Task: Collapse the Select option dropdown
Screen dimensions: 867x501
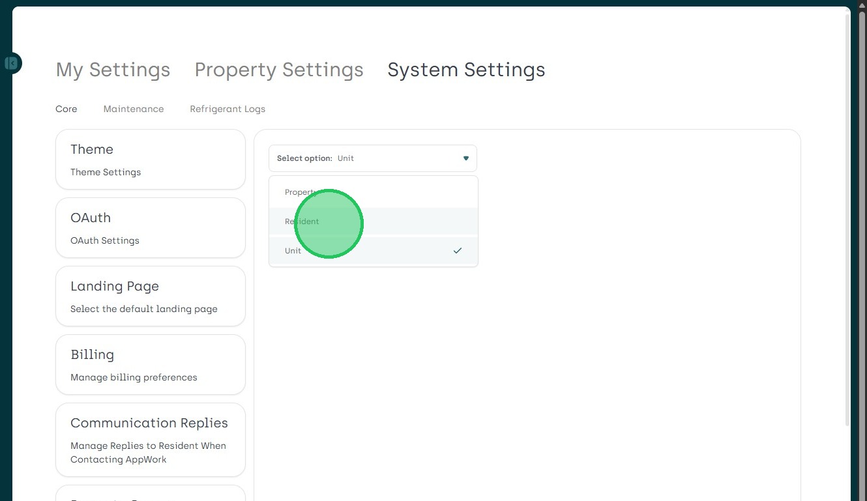Action: [373, 158]
